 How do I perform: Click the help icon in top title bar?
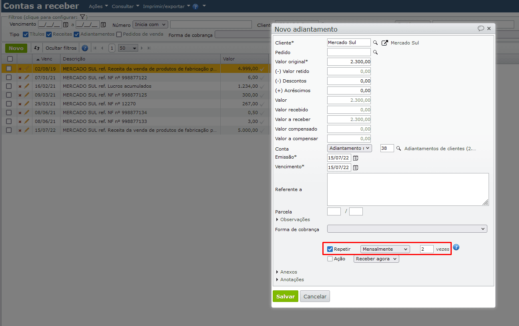(195, 7)
